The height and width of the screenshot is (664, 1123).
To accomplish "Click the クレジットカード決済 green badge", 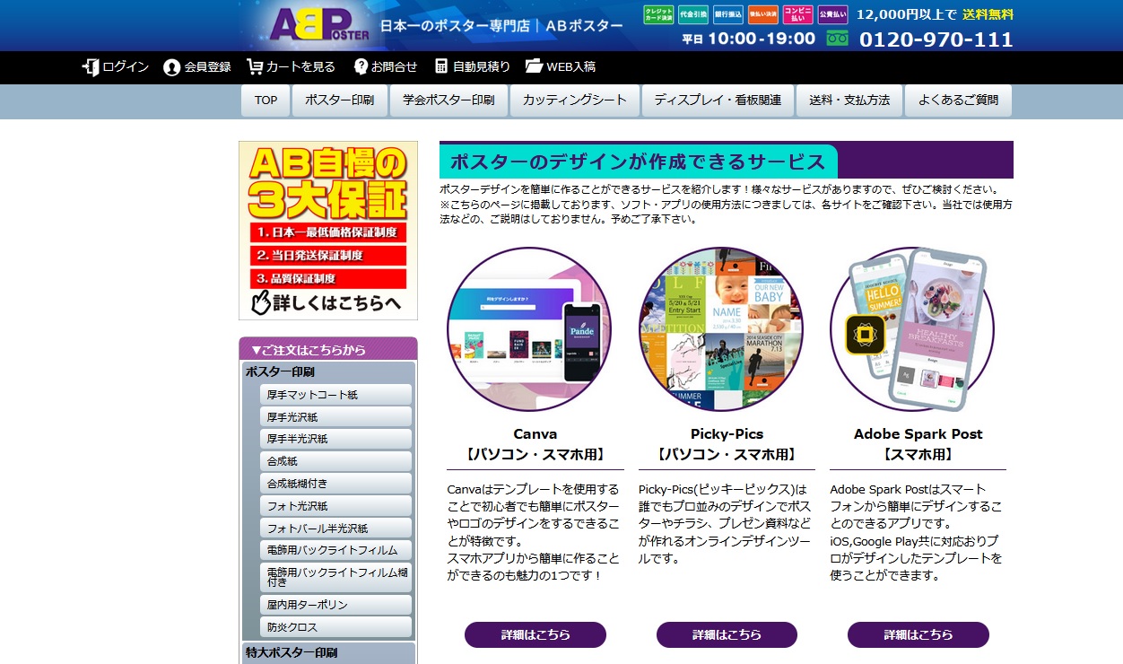I will [657, 14].
